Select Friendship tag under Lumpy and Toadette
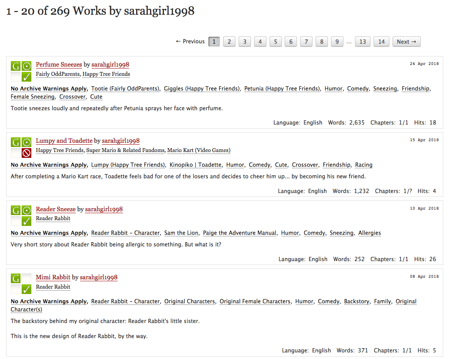This screenshot has height=359, width=449. point(336,165)
